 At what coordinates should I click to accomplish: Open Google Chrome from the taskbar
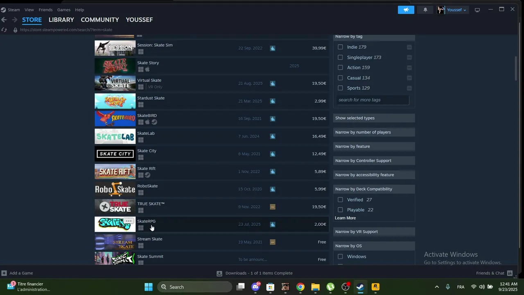point(300,287)
